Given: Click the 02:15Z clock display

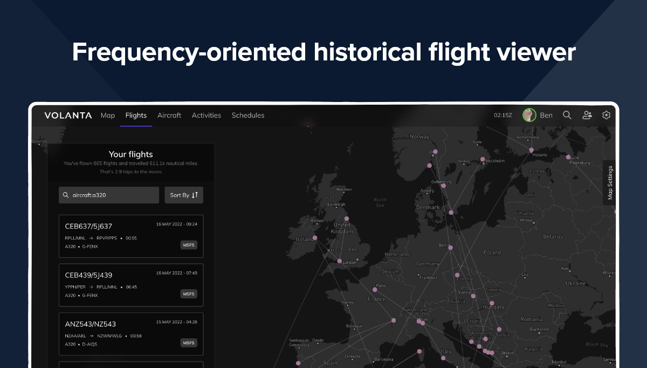Looking at the screenshot, I should (x=503, y=115).
